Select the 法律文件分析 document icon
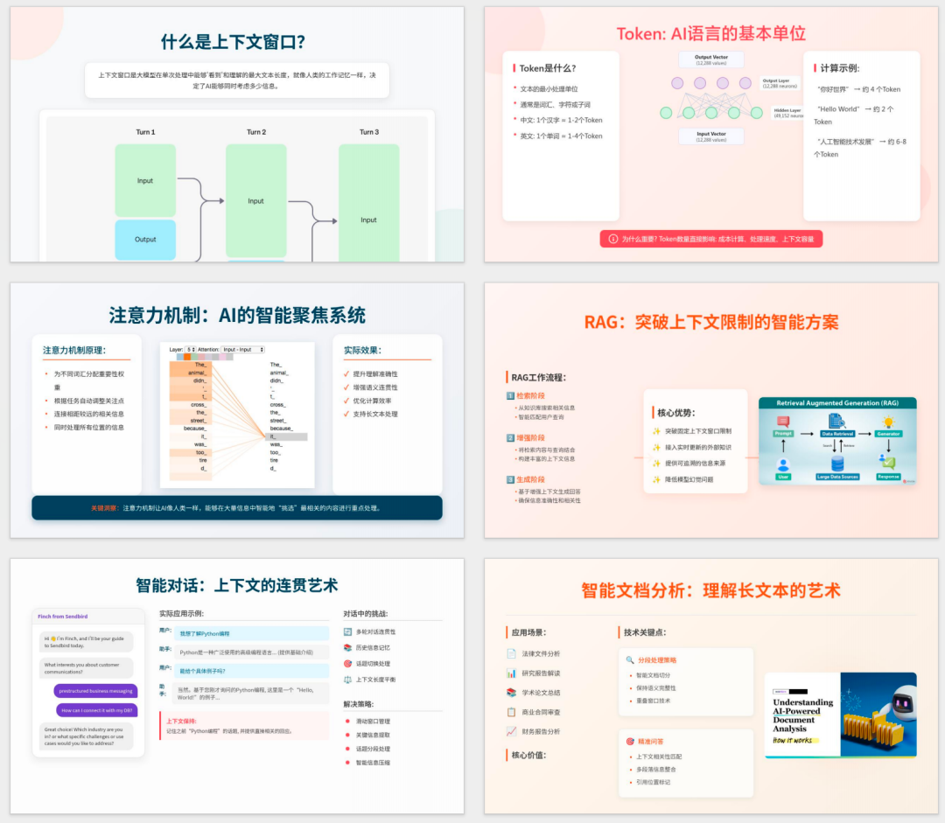Image resolution: width=945 pixels, height=823 pixels. click(x=510, y=652)
